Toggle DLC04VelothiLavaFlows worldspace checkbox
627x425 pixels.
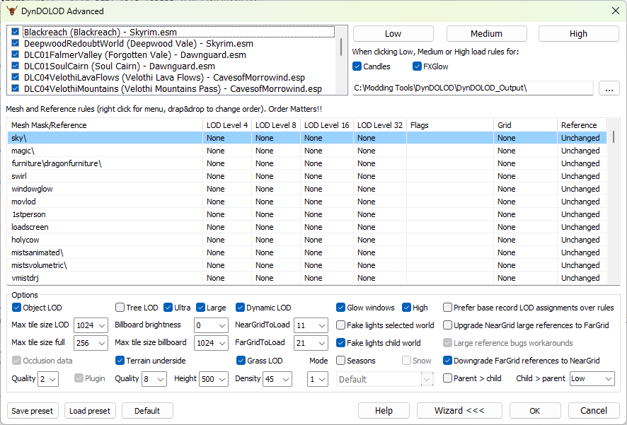(16, 77)
